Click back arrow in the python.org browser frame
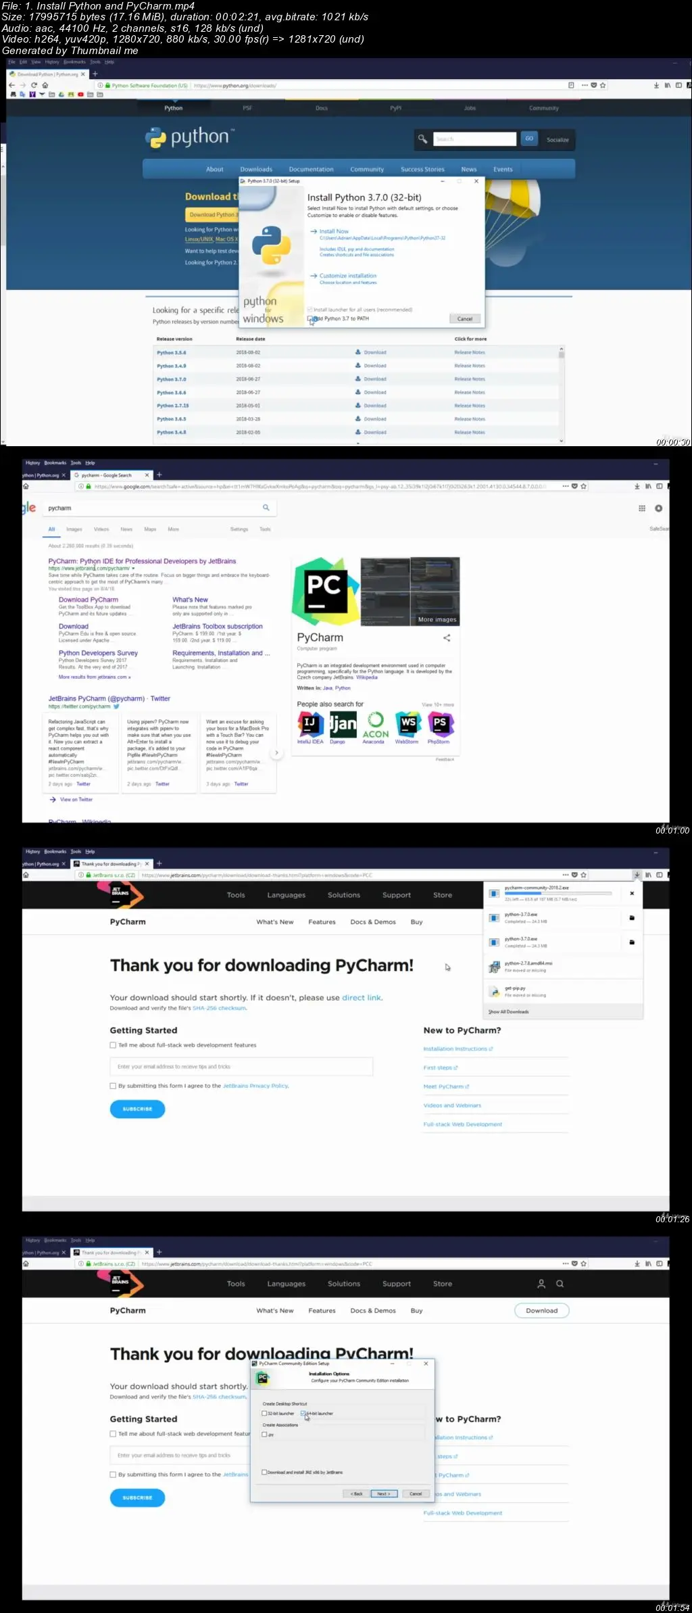The width and height of the screenshot is (692, 1613). 11,85
